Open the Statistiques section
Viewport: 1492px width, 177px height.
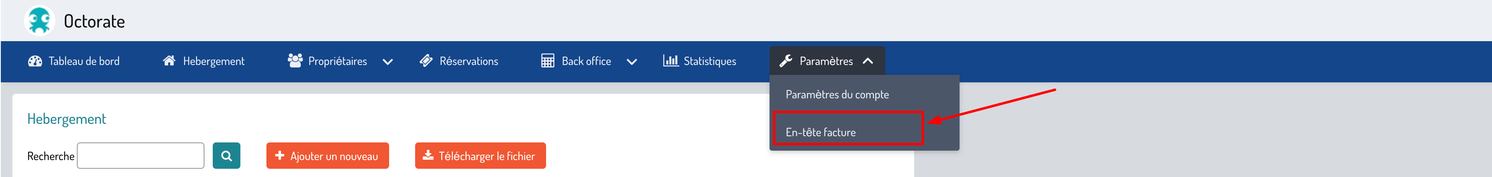710,61
